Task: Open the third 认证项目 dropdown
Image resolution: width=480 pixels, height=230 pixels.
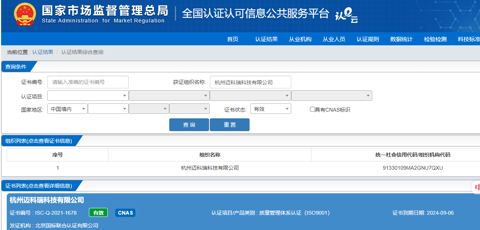Action: pyautogui.click(x=250, y=96)
